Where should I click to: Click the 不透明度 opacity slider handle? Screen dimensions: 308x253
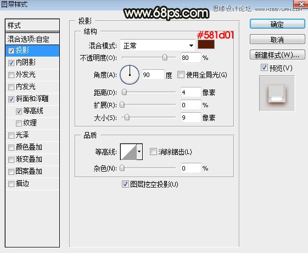[165, 57]
